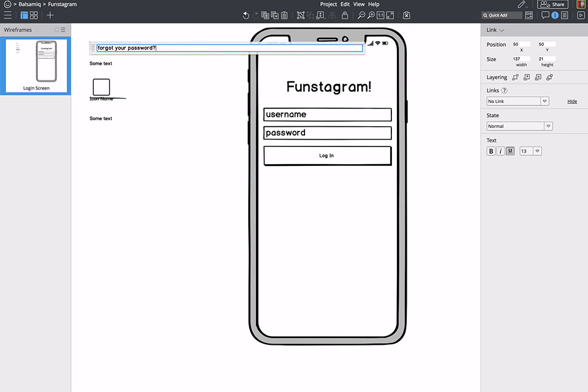Enter full screen presentation mode

tap(581, 15)
